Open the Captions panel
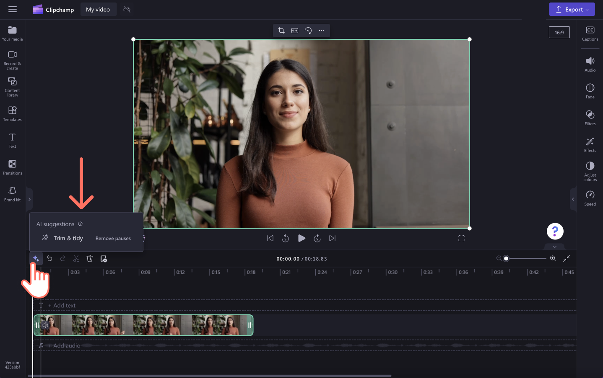Screen dimensions: 603x378 pos(590,33)
